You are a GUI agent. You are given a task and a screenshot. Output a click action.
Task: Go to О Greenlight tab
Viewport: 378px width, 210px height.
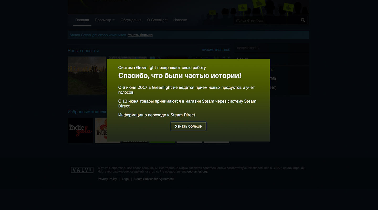157,20
